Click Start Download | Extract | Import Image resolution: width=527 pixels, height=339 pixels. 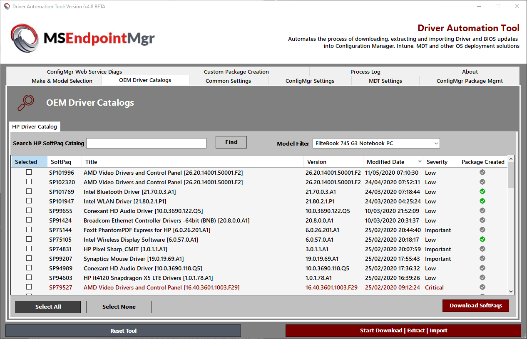403,331
